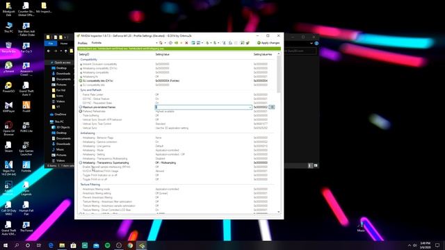Click the Up arrow in File Explorer
Image resolution: width=445 pixels, height=250 pixels.
(65, 51)
